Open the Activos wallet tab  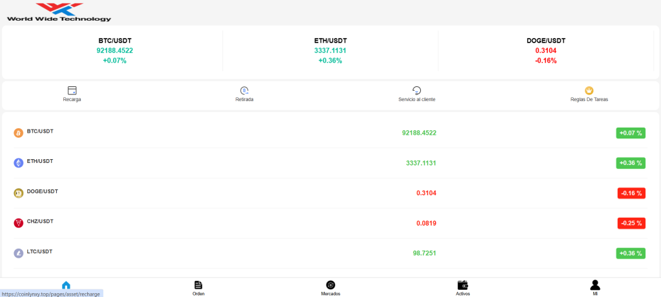[463, 288]
